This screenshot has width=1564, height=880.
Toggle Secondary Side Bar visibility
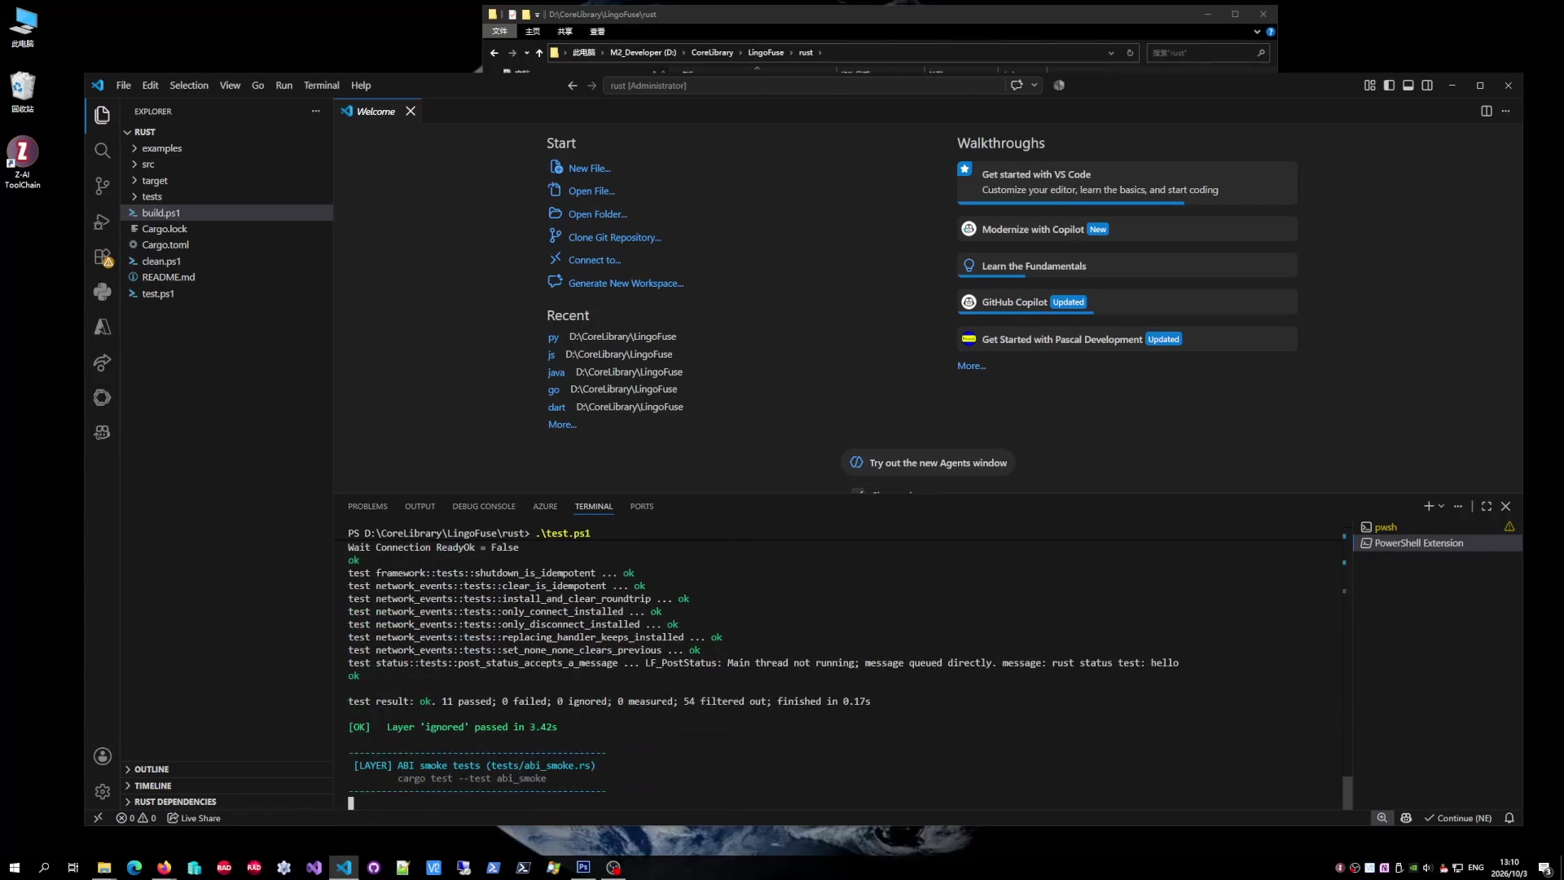tap(1427, 85)
